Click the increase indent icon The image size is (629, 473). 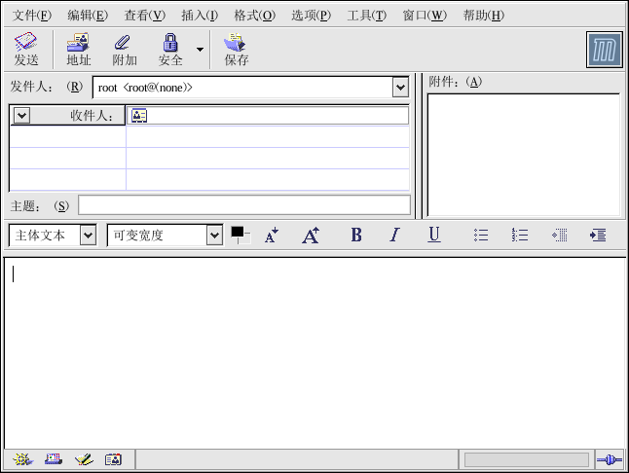tap(598, 236)
